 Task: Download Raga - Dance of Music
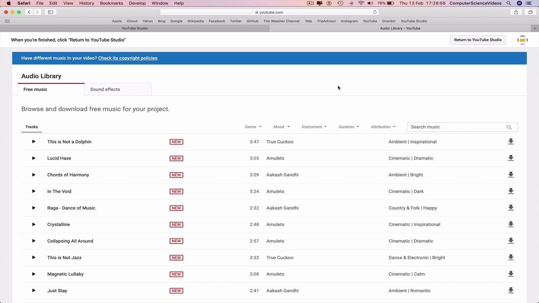[x=511, y=208]
